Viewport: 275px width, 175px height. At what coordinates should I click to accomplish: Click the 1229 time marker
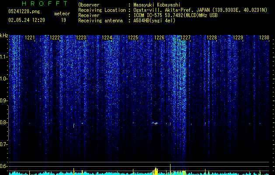point(238,38)
